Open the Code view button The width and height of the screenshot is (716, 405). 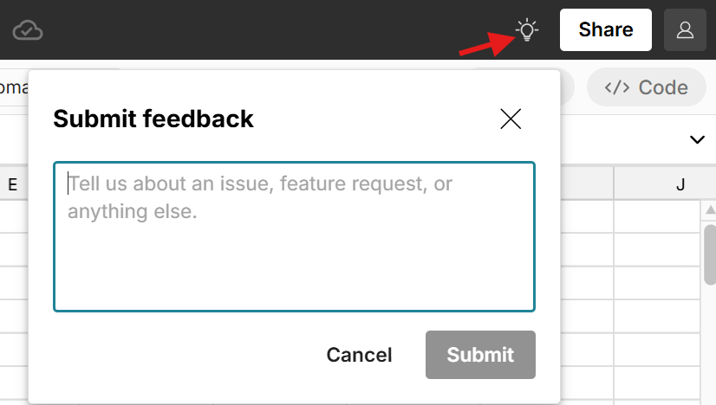pyautogui.click(x=646, y=87)
